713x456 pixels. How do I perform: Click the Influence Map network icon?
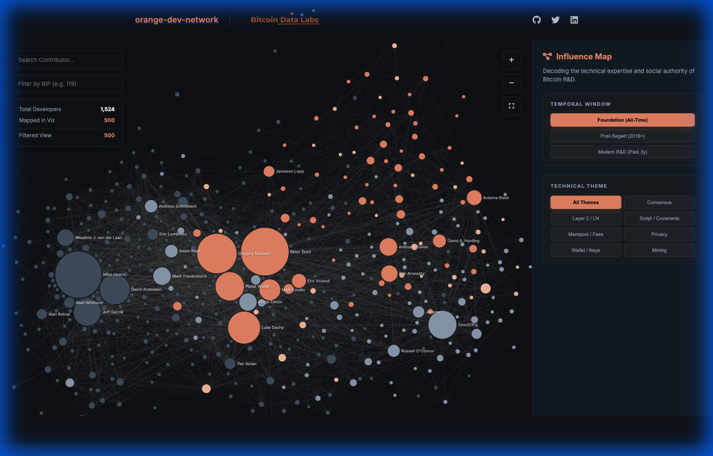547,56
